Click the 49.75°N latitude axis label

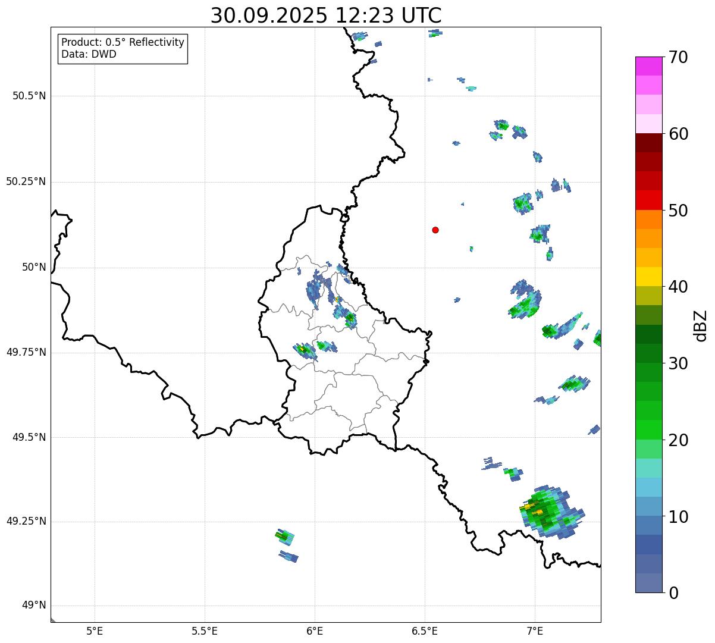pyautogui.click(x=26, y=352)
